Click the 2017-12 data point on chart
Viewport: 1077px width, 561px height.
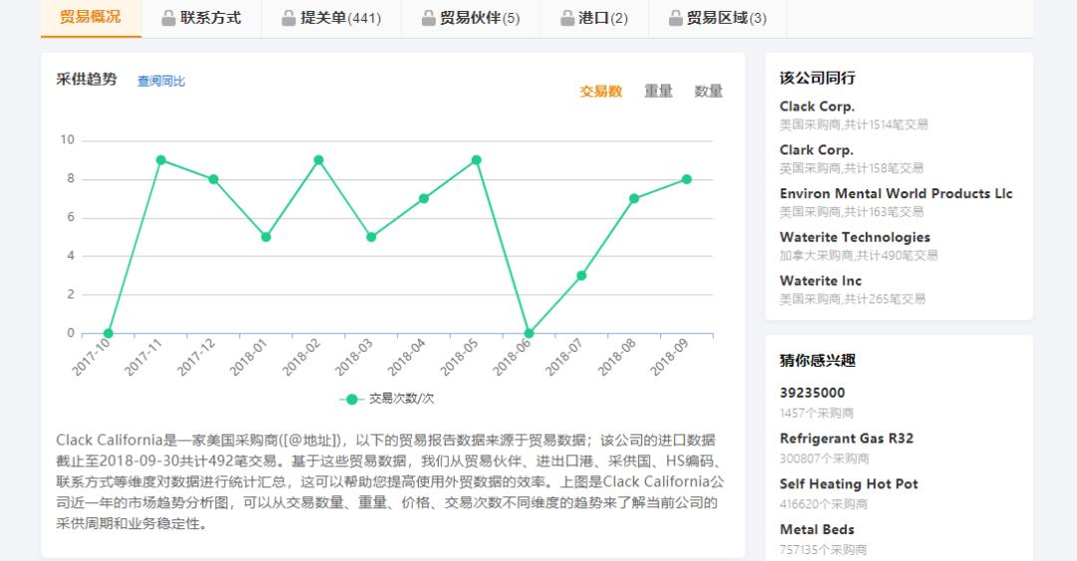213,179
